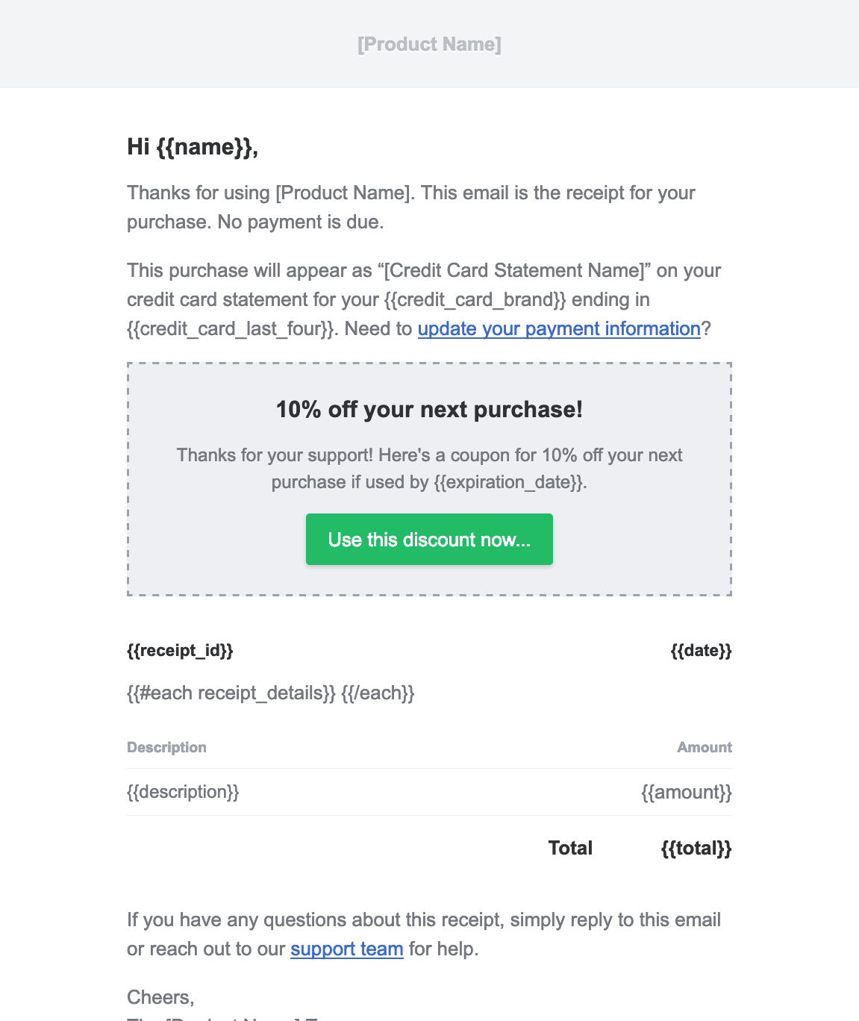
Task: Select the {{description}} table cell
Action: pyautogui.click(x=183, y=792)
